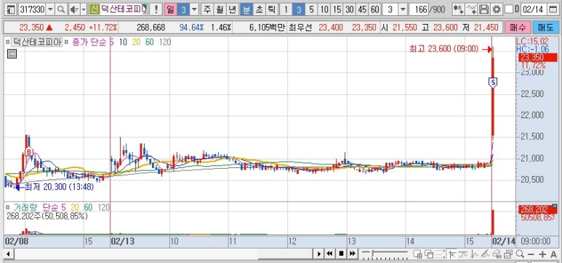Add indicator line icon with plus
562x263 pixels.
(472, 9)
